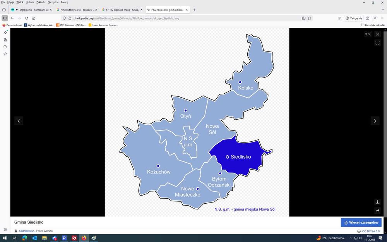Open the Library bookshelf icon
The height and width of the screenshot is (242, 387).
click(340, 18)
